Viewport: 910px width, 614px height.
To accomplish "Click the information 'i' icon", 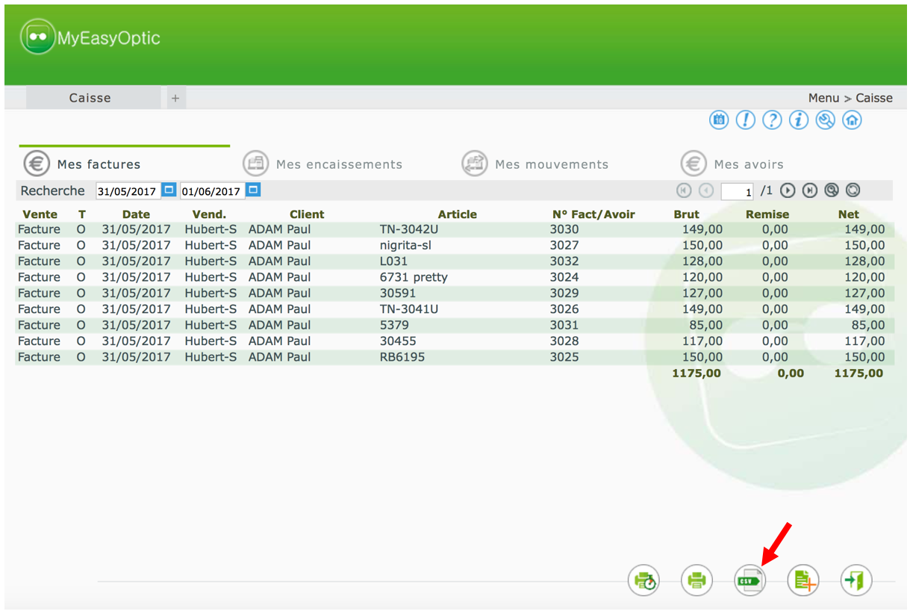I will [799, 120].
